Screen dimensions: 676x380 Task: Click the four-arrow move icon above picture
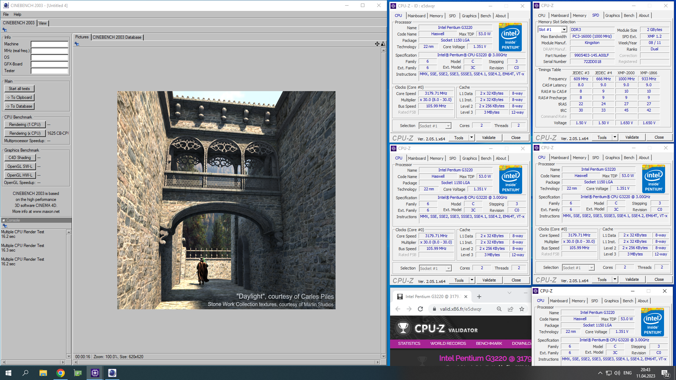click(x=377, y=44)
